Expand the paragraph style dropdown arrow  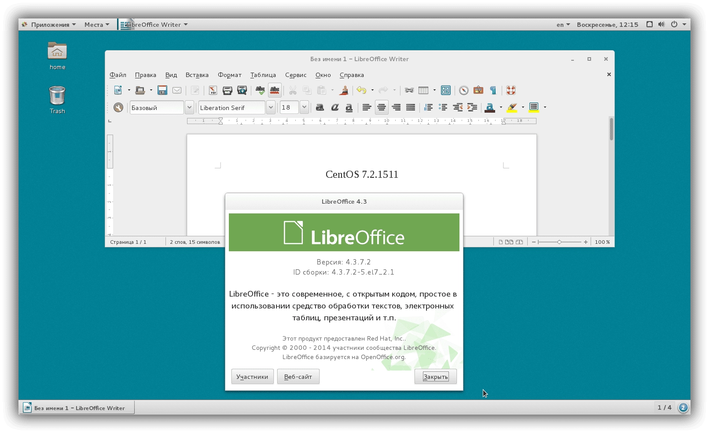(x=189, y=107)
